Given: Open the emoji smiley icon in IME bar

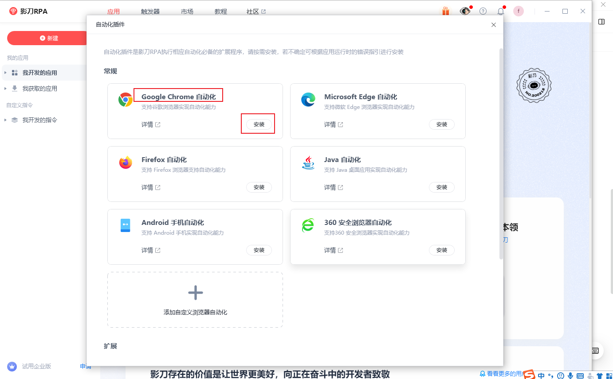Looking at the screenshot, I should tap(561, 375).
